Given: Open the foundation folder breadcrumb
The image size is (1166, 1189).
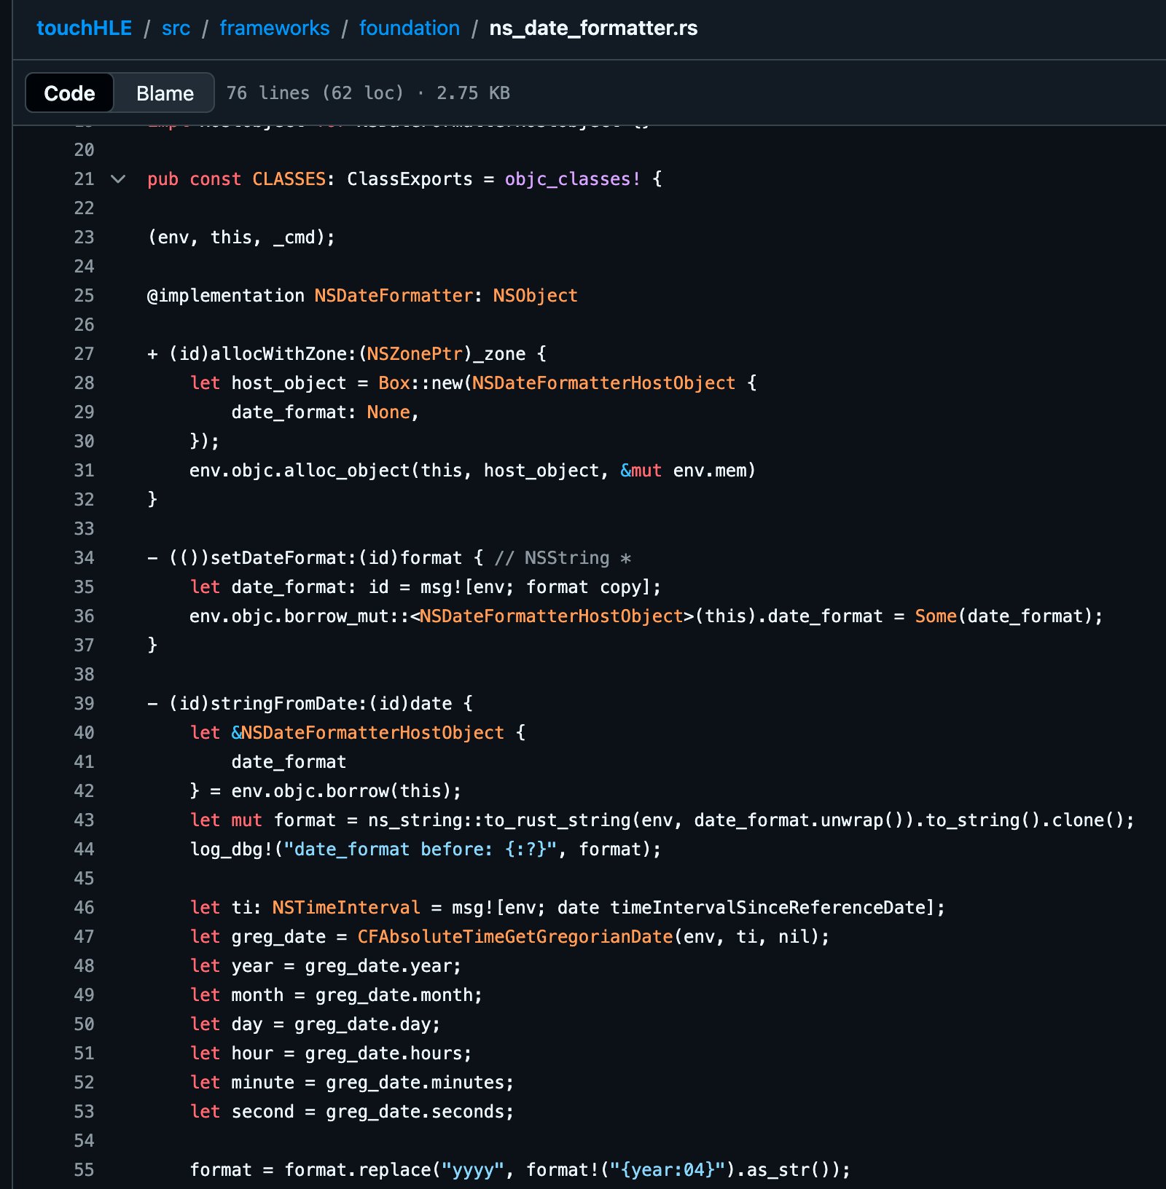Looking at the screenshot, I should click(x=410, y=28).
